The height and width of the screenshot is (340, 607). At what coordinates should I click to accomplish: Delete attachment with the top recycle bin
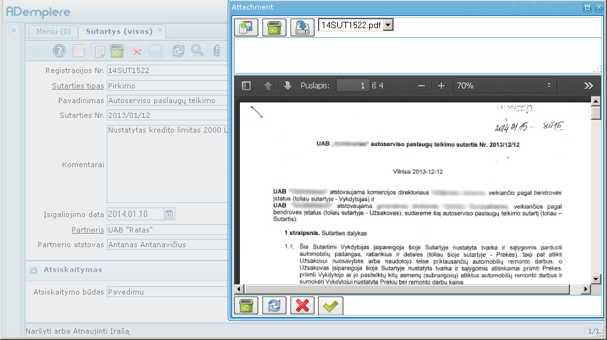[x=274, y=28]
